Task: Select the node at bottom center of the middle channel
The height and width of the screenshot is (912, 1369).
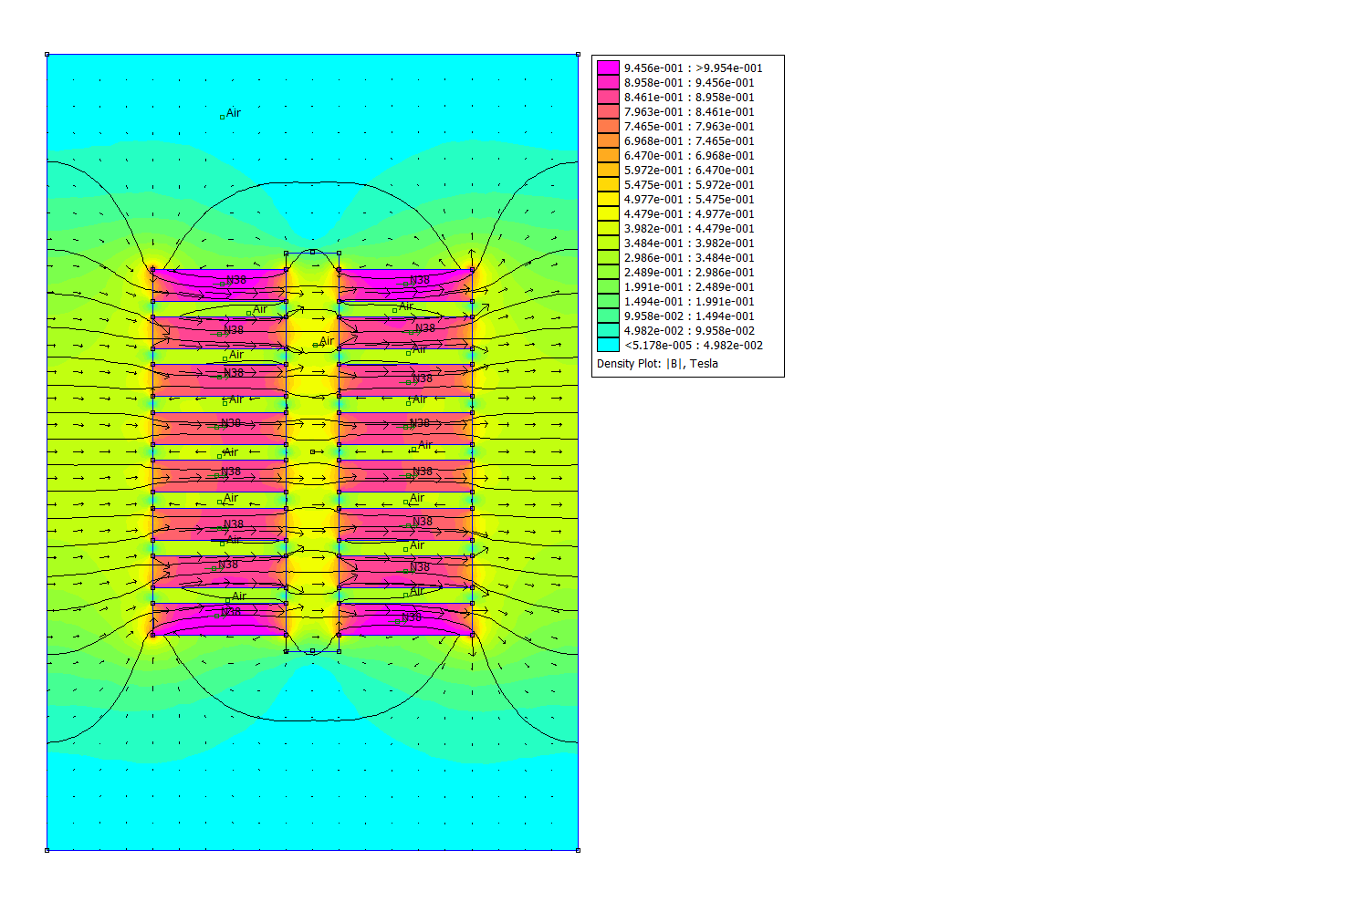Action: 312,651
